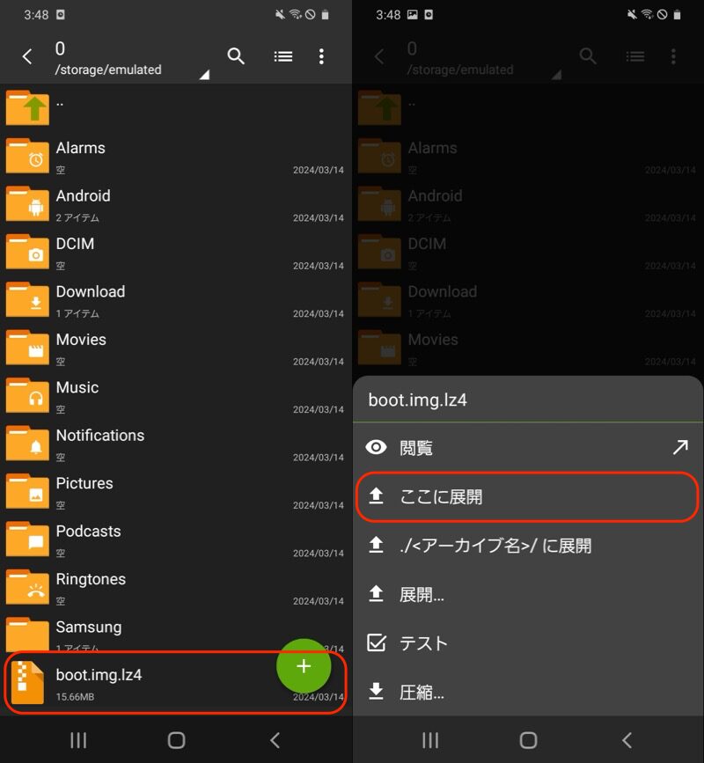The height and width of the screenshot is (763, 704).
Task: Select 圧縮... in the context menu
Action: point(422,693)
